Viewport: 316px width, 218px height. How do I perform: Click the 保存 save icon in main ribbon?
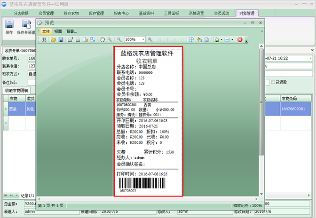click(x=9, y=27)
